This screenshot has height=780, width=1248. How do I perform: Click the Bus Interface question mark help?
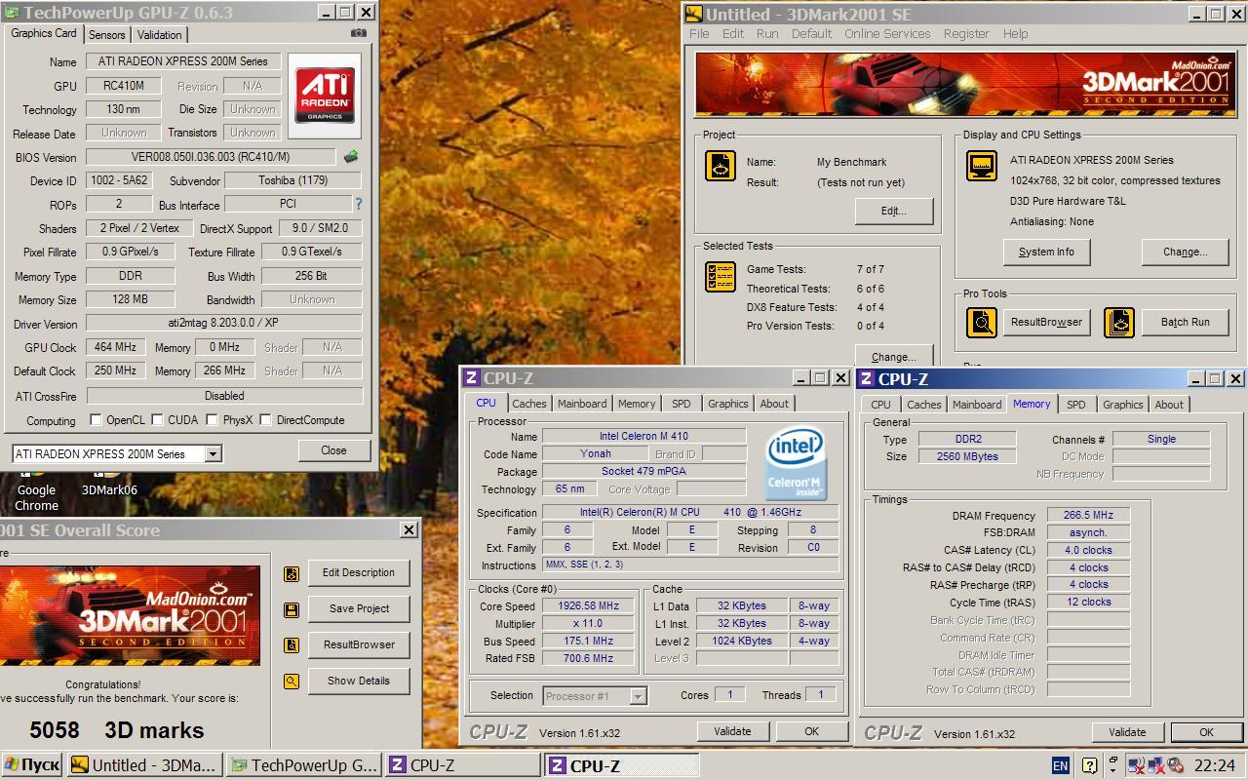[x=358, y=204]
